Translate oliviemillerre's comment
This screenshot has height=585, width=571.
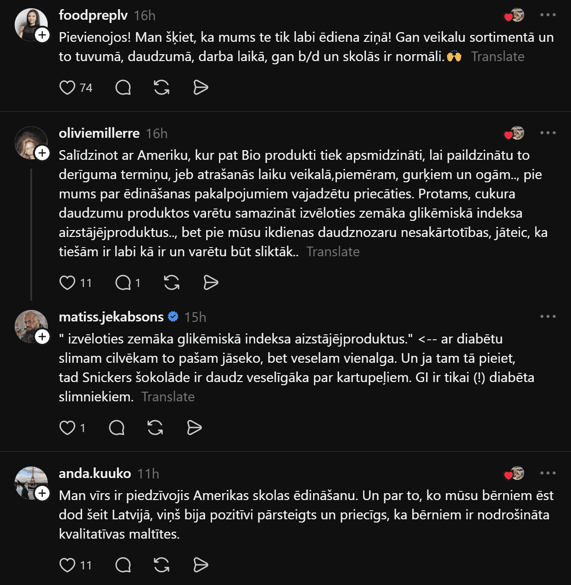click(x=333, y=252)
